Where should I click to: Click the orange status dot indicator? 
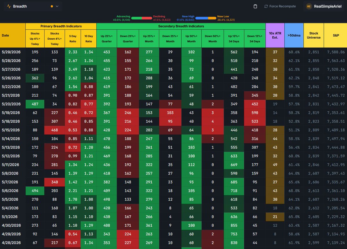[x=52, y=6]
